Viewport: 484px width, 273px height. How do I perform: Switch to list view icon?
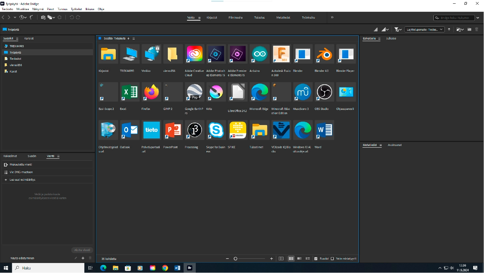(308, 259)
